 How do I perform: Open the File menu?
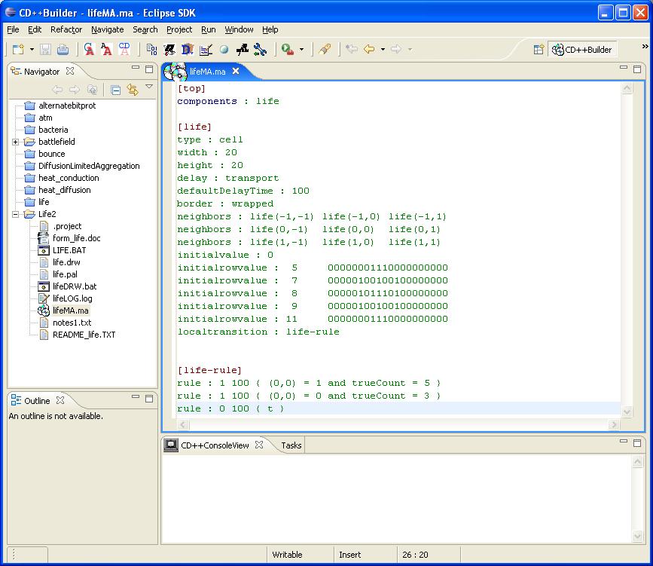13,29
